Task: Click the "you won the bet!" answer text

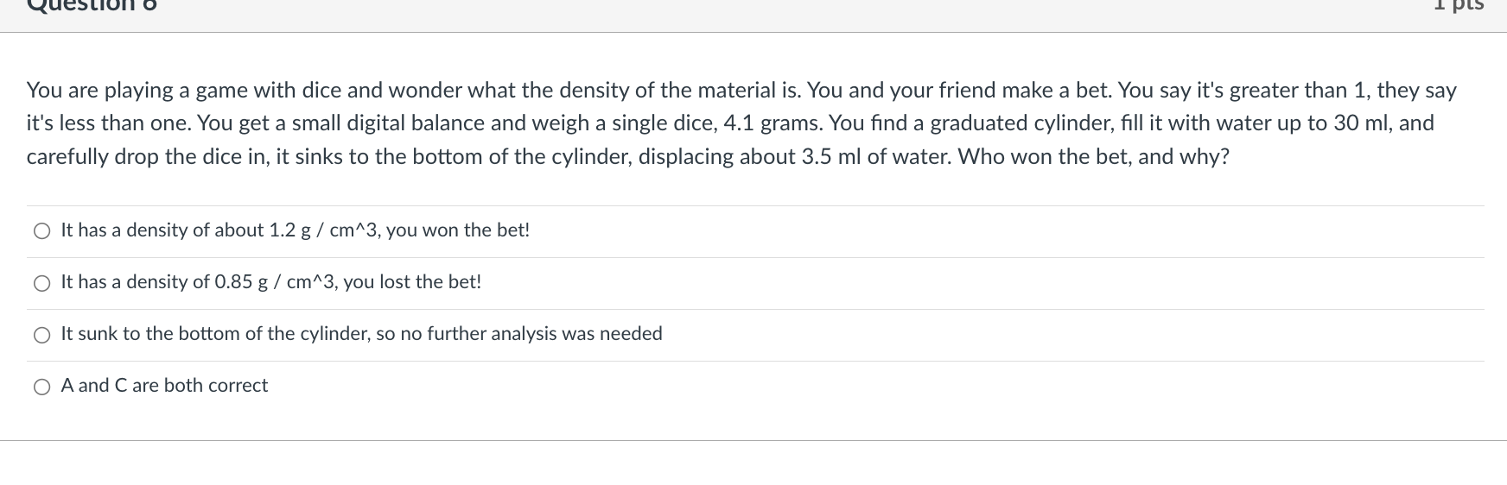Action: pyautogui.click(x=458, y=230)
